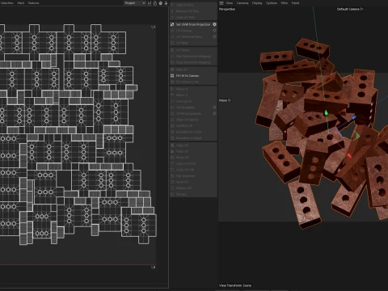Open UV Straighten settings gear
The height and width of the screenshot is (291, 388).
pyautogui.click(x=214, y=108)
